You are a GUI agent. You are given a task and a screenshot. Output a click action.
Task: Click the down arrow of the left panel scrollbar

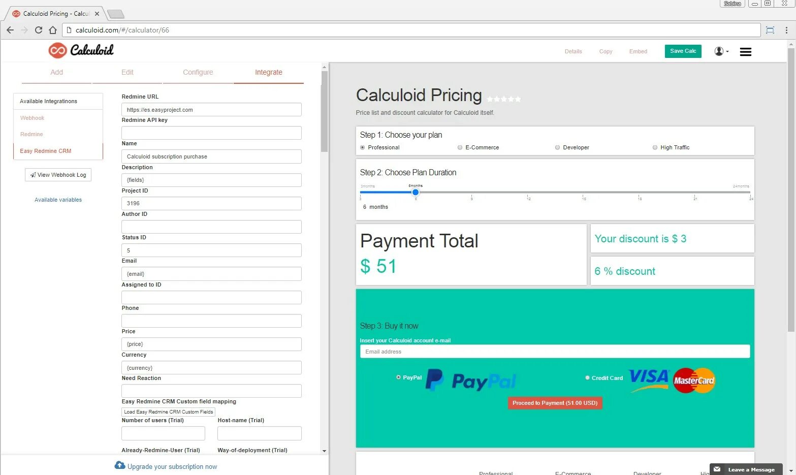[x=325, y=451]
